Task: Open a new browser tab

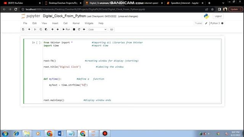Action: tap(209, 3)
